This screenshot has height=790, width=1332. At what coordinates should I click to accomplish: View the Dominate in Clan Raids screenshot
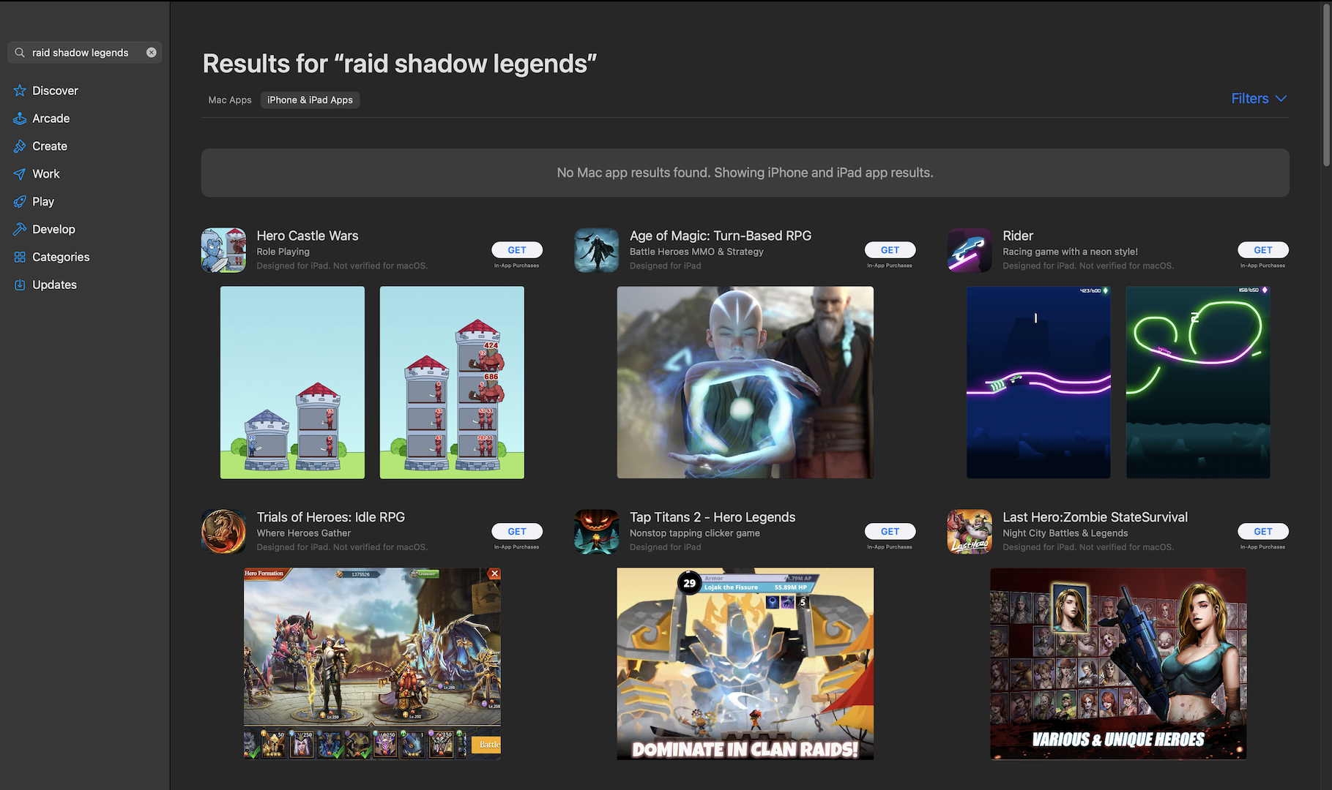pyautogui.click(x=745, y=664)
